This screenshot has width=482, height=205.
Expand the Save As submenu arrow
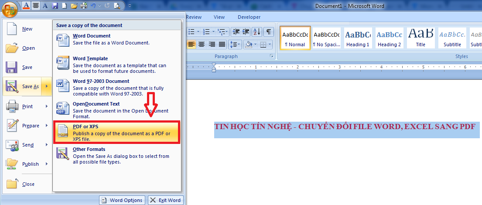[47, 87]
